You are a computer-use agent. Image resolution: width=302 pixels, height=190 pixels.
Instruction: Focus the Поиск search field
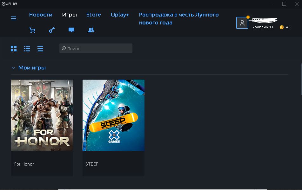click(96, 48)
